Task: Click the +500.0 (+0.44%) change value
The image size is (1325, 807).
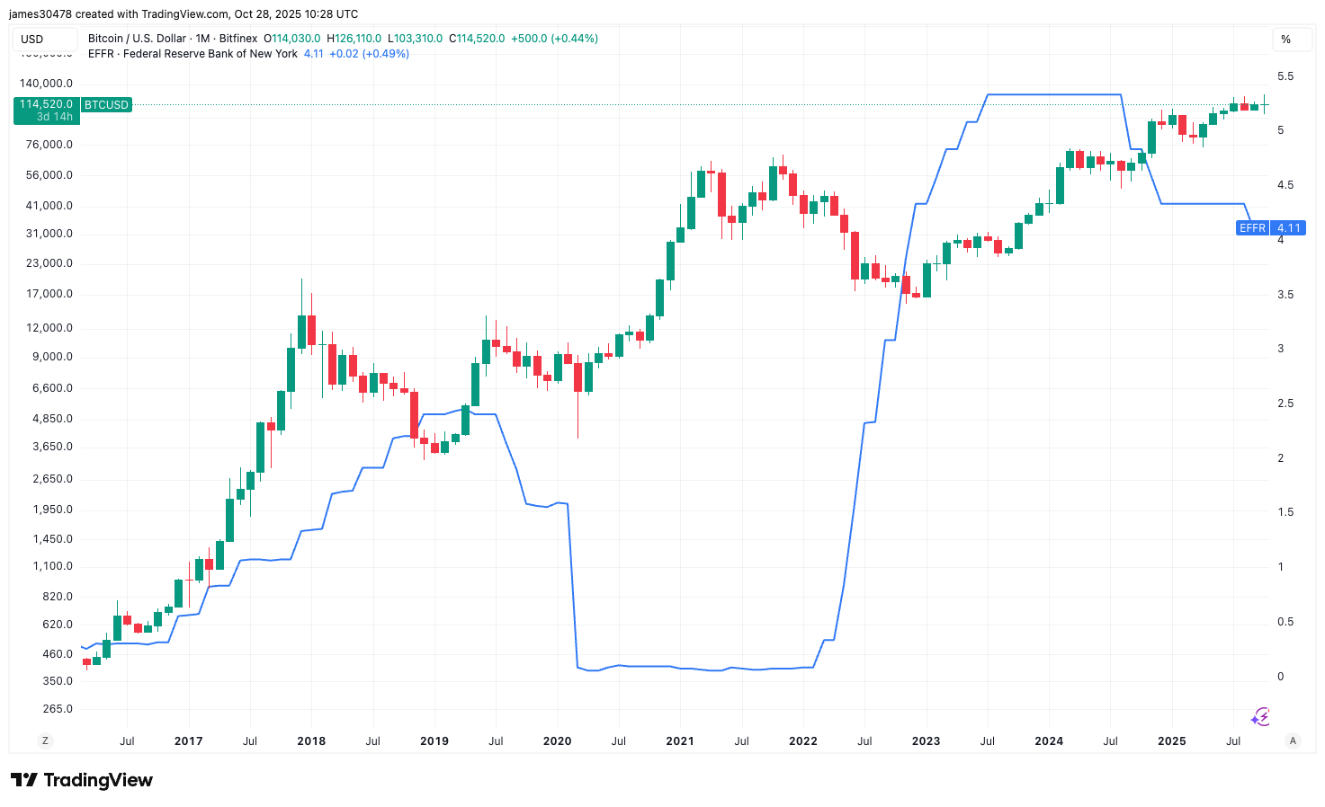Action: tap(554, 39)
